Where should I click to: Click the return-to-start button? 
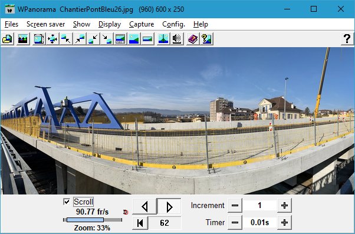tap(140, 223)
